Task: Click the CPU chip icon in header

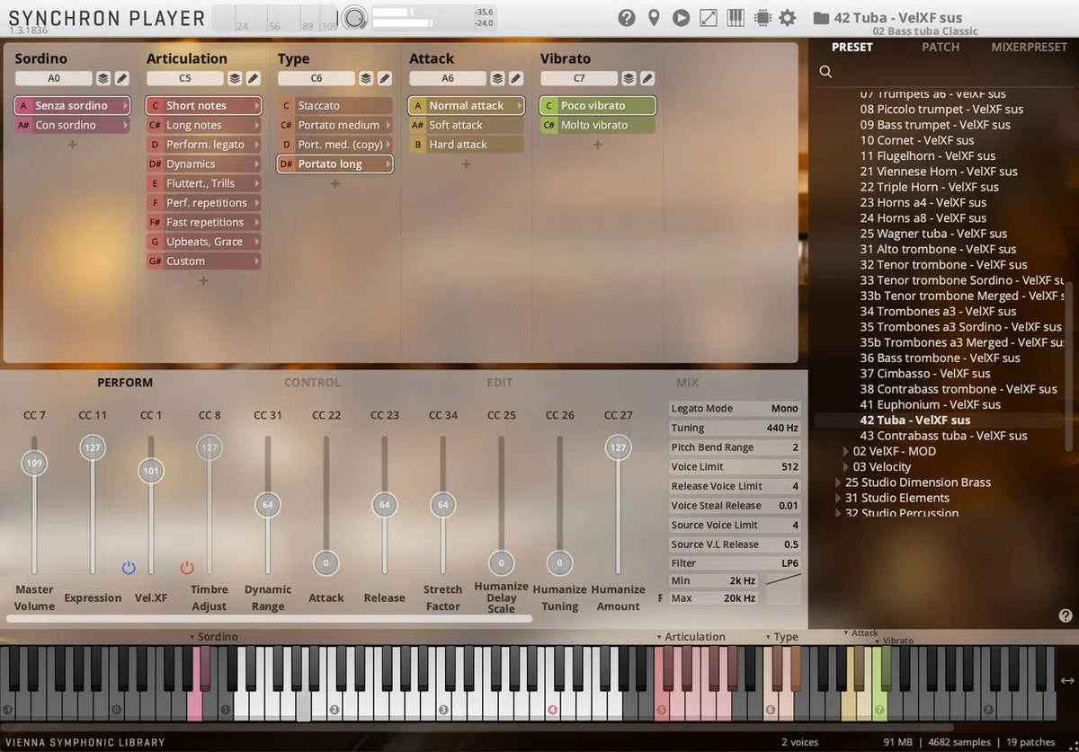Action: coord(762,18)
